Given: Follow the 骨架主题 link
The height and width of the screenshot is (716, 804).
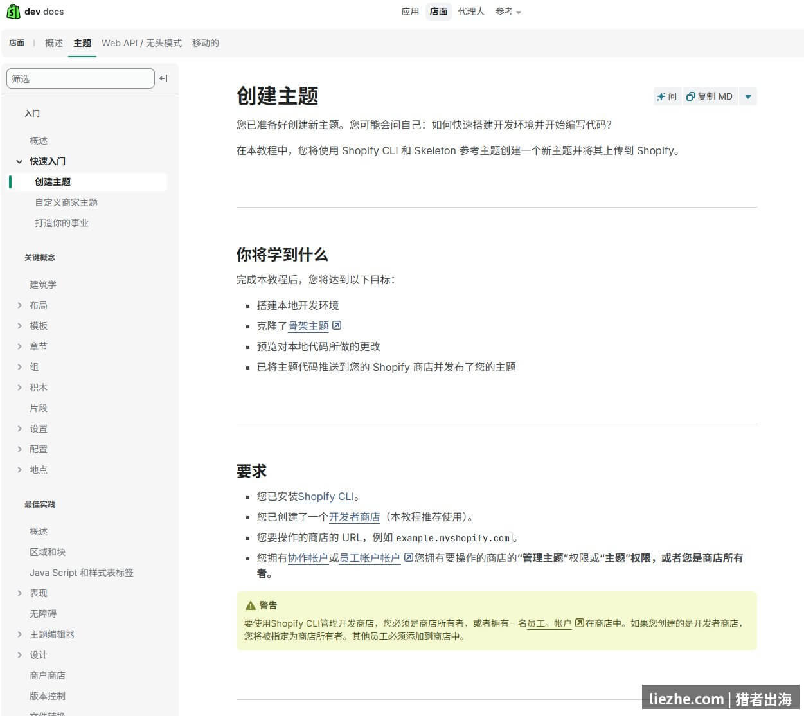Looking at the screenshot, I should (308, 326).
